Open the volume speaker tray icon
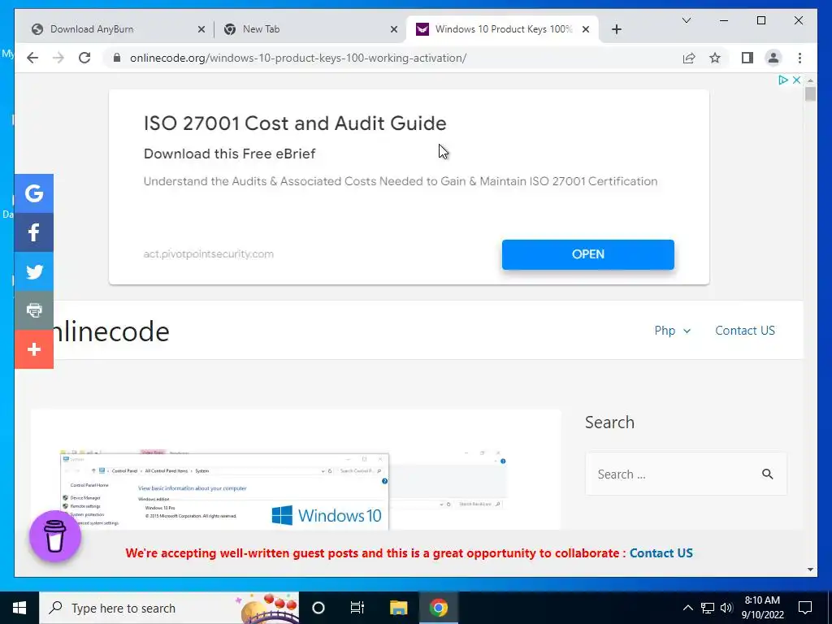Viewport: 832px width, 624px height. click(726, 608)
